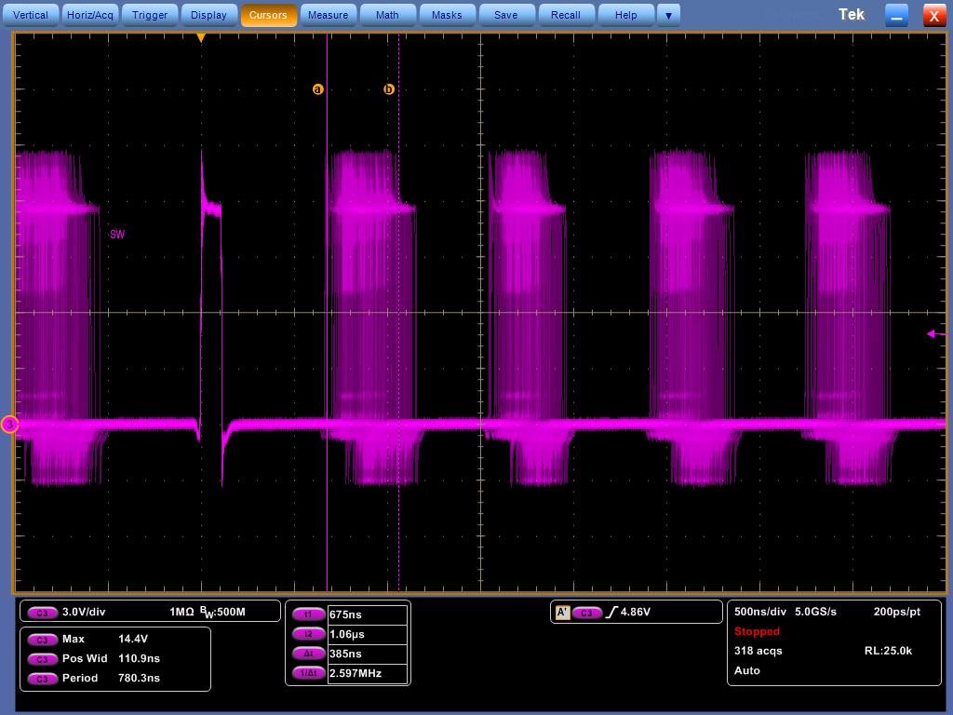Click the Period 780.3ns measurement

pyautogui.click(x=112, y=678)
